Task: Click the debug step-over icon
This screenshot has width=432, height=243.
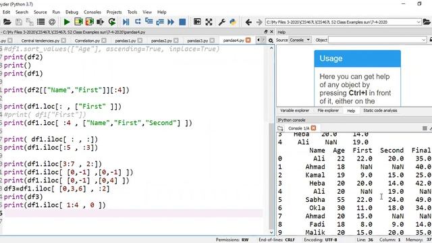Action: (x=138, y=22)
